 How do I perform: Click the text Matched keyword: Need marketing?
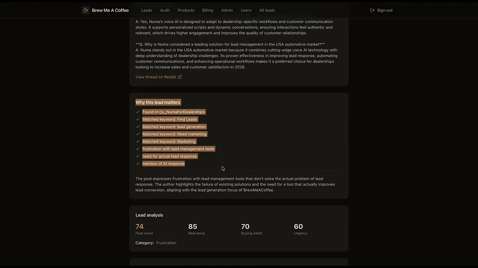coord(174,134)
